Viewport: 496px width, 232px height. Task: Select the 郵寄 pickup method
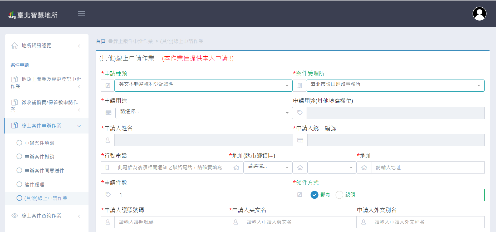coord(315,195)
